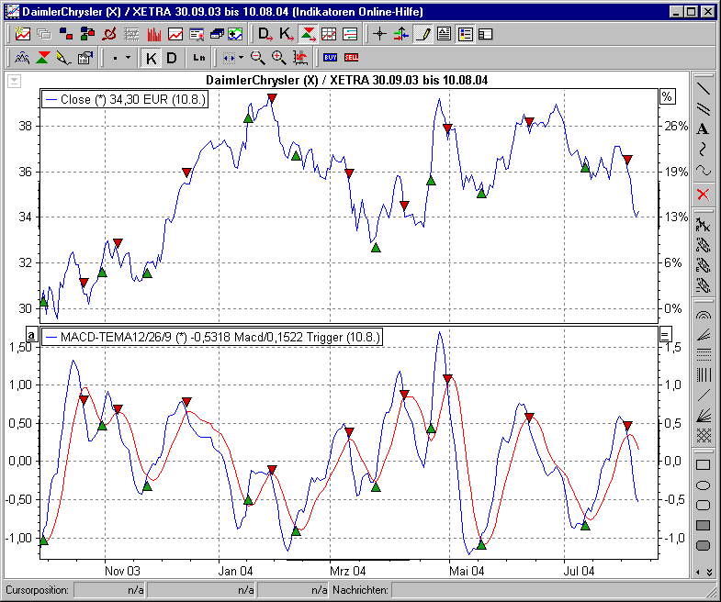This screenshot has height=602, width=721.
Task: Click the SELL signal button
Action: click(351, 58)
